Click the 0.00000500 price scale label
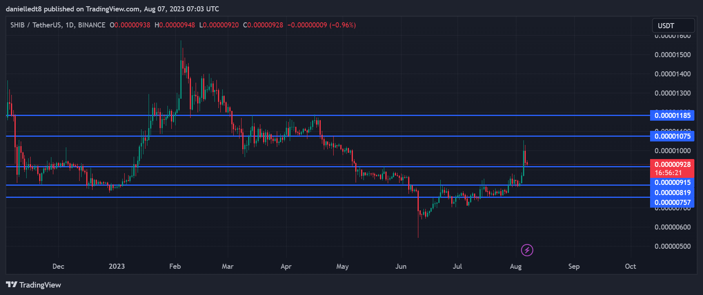 672,246
